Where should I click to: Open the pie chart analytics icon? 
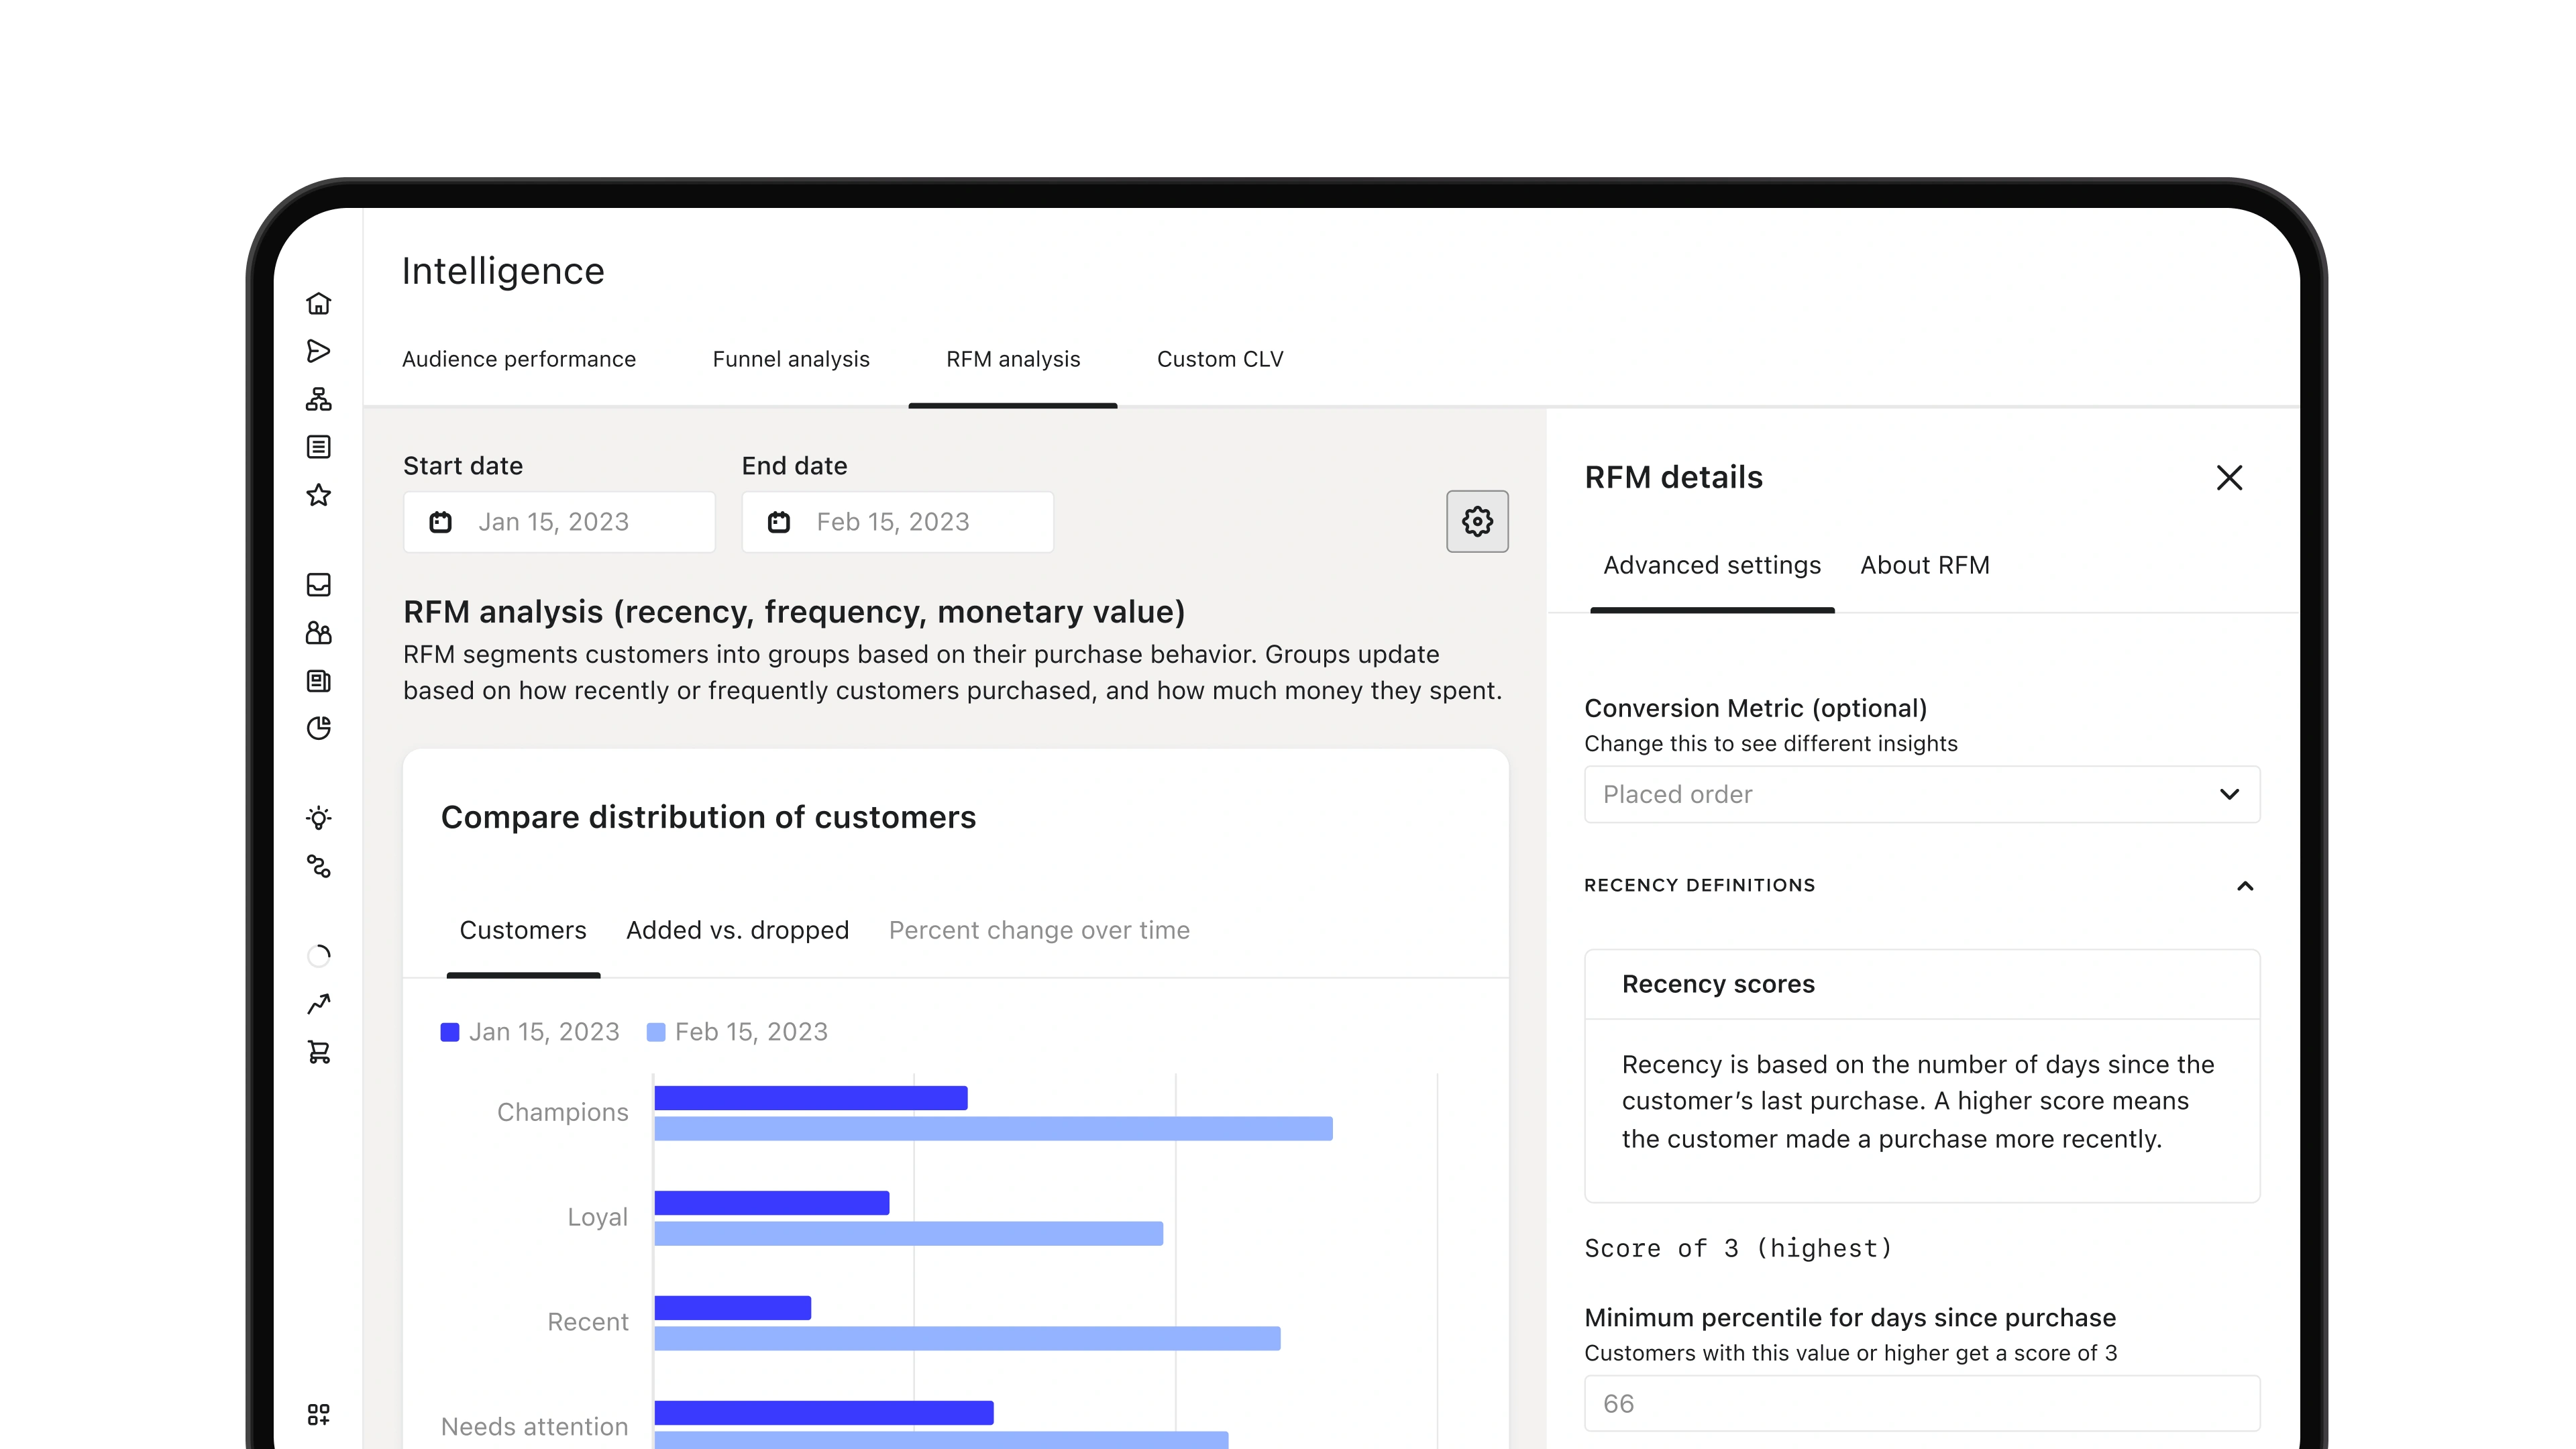point(318,728)
